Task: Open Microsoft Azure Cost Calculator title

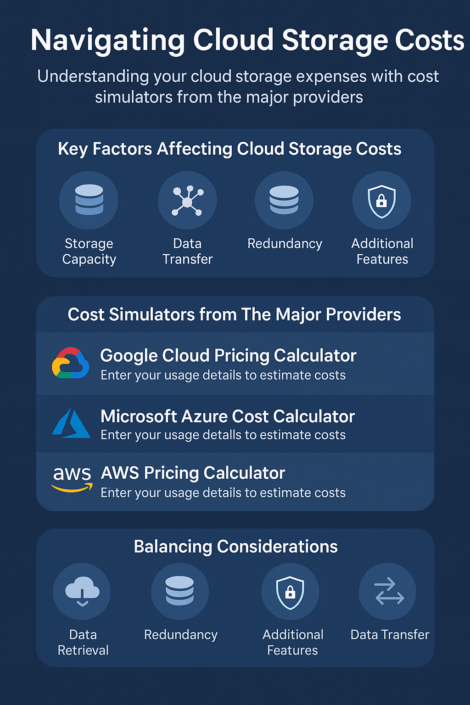Action: 228,416
